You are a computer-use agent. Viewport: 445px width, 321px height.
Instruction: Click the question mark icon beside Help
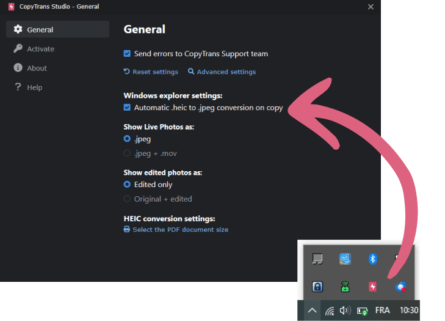(18, 87)
